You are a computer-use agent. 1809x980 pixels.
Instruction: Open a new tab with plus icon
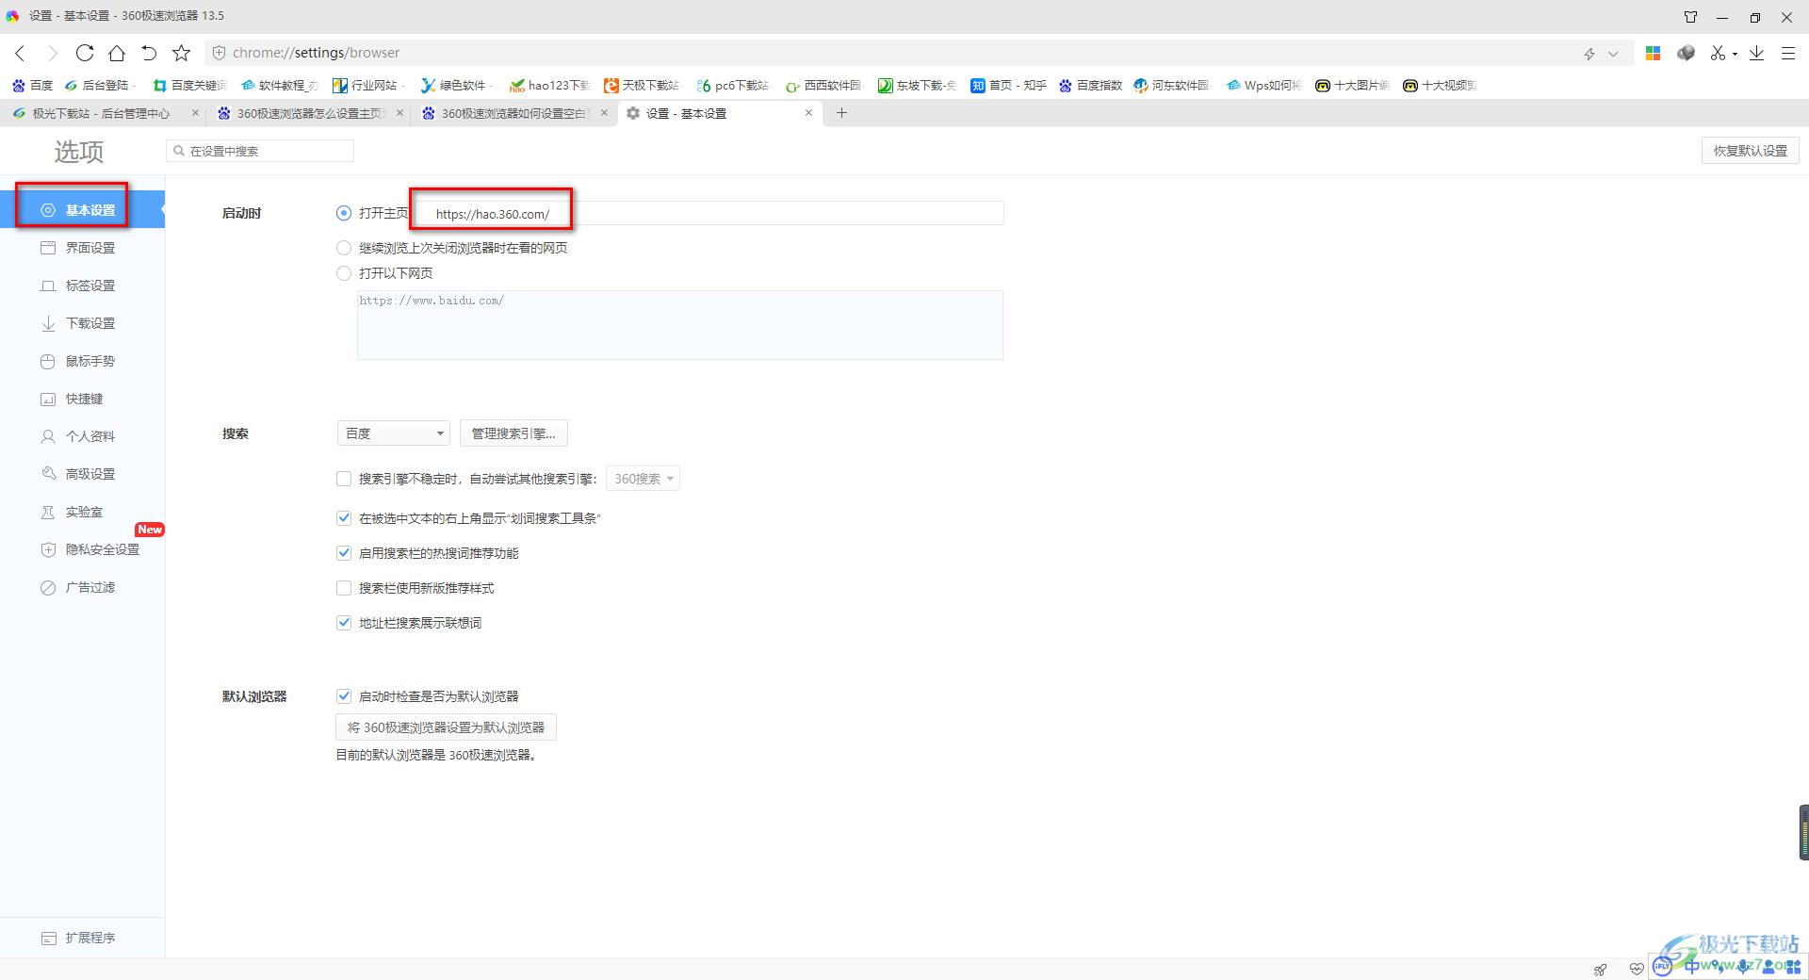click(841, 113)
